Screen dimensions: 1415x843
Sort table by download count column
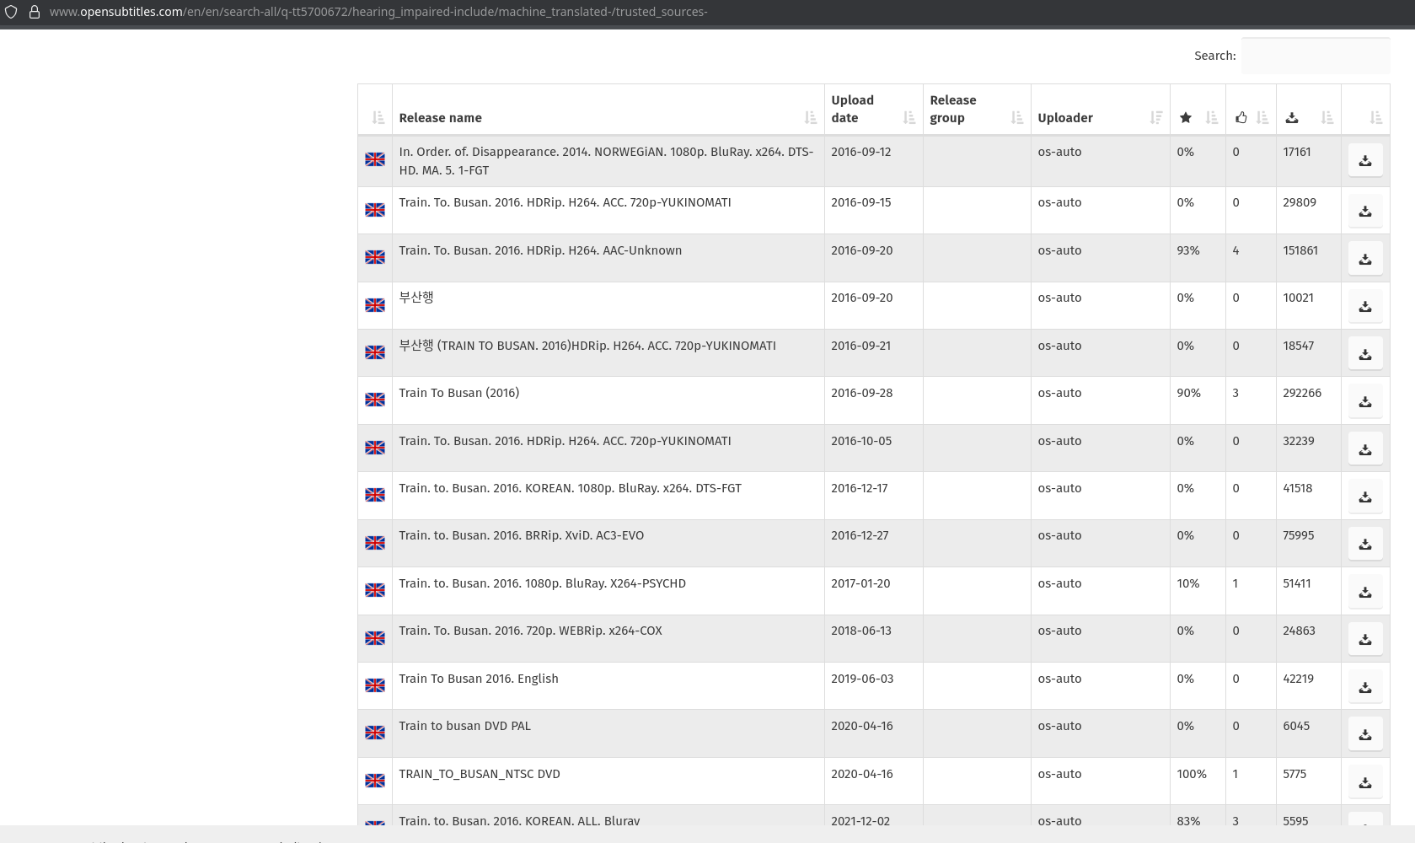(x=1309, y=110)
